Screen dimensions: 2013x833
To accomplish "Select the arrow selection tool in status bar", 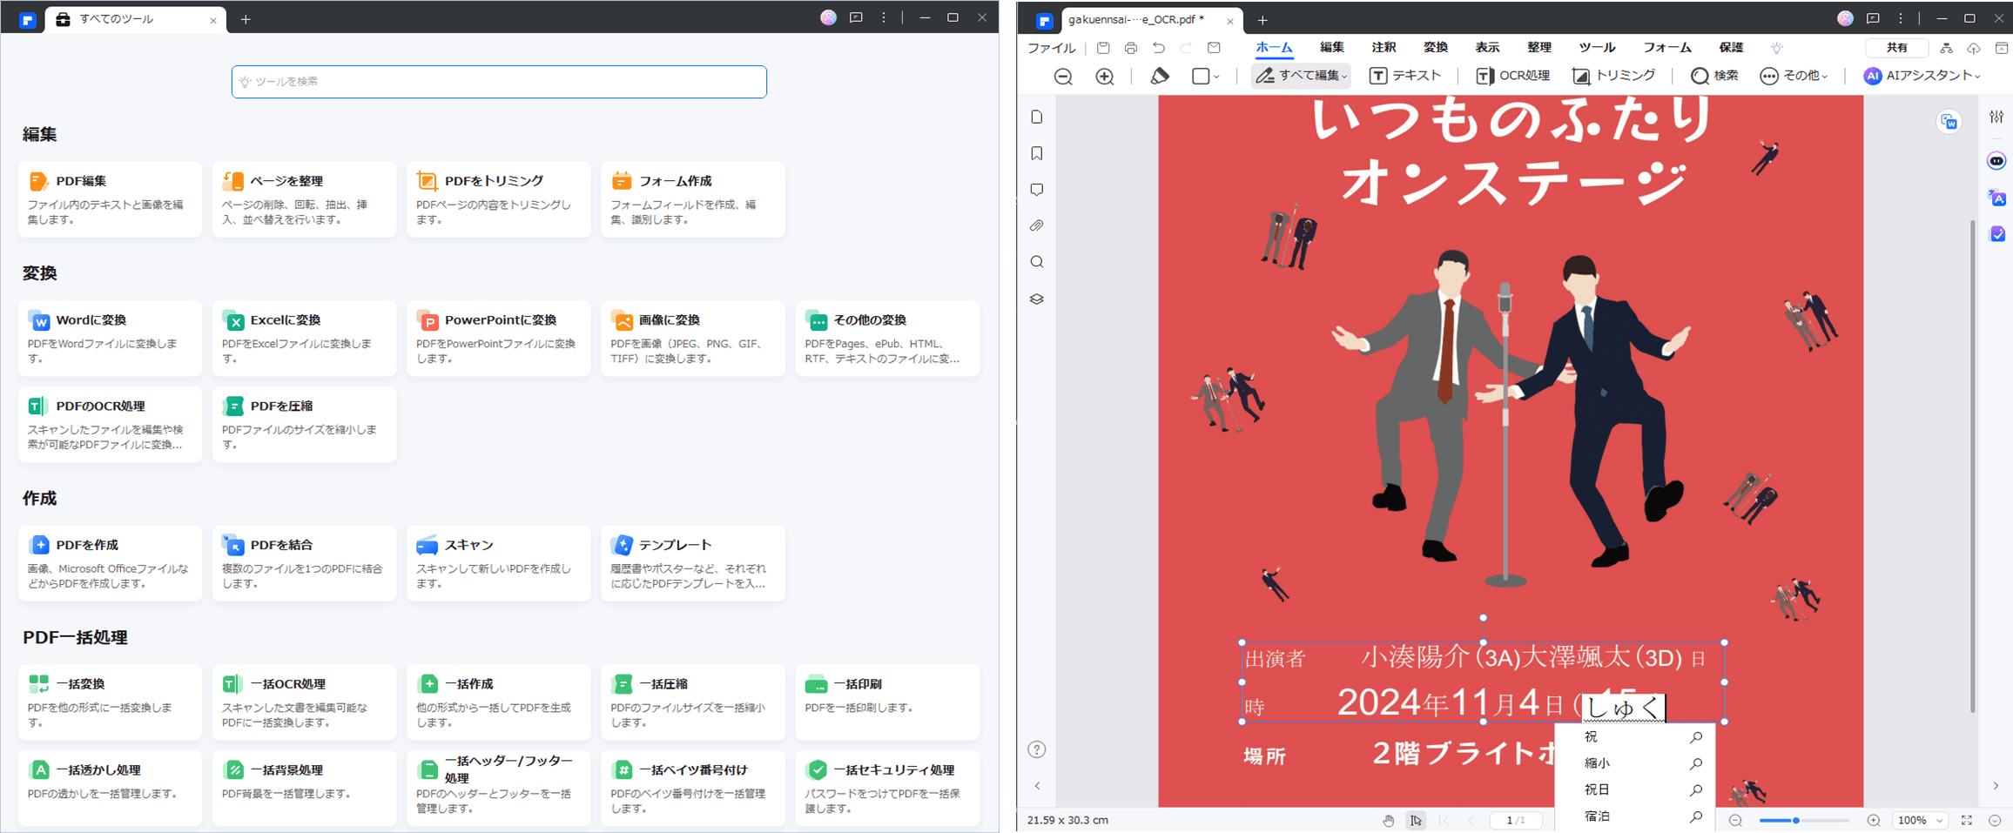I will [1417, 820].
